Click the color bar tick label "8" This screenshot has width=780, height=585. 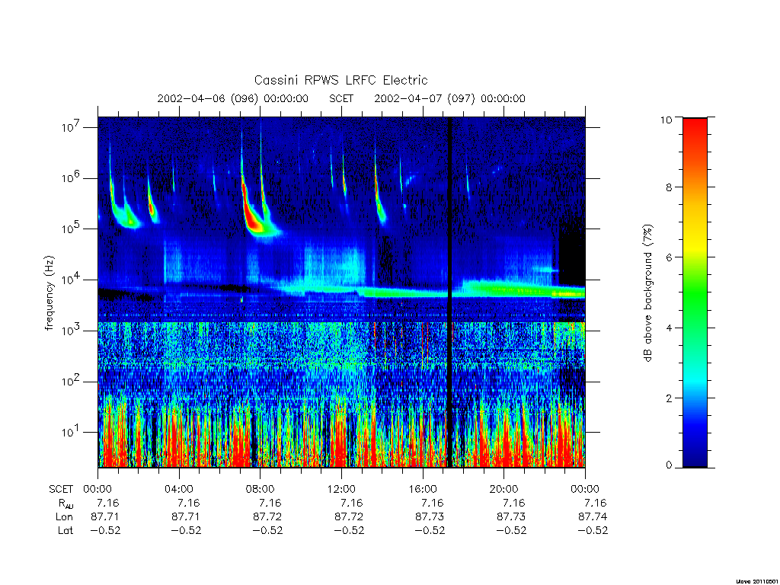pos(669,187)
